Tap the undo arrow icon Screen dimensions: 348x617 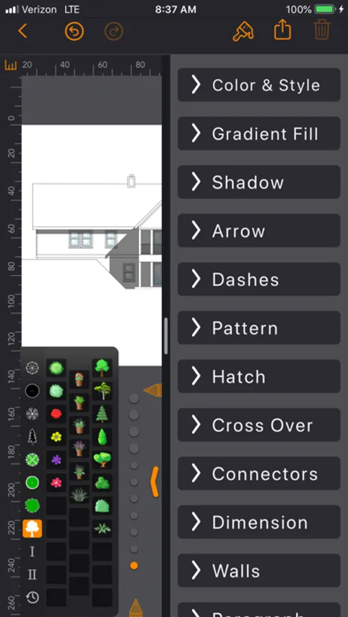point(74,32)
